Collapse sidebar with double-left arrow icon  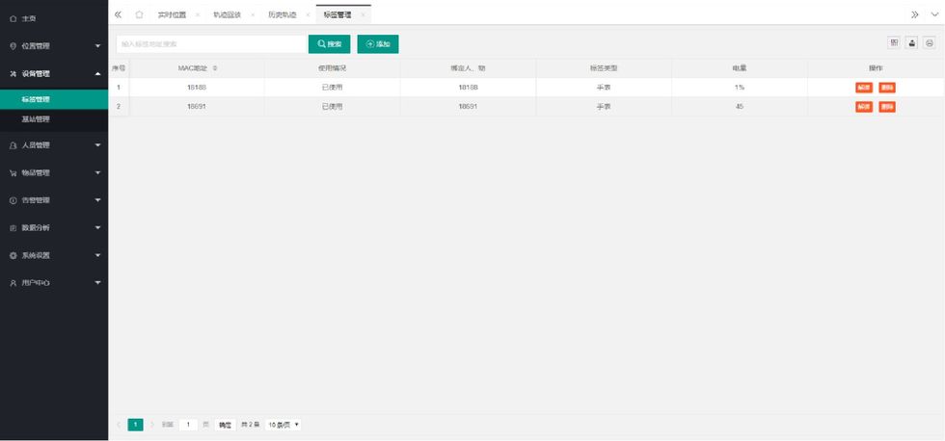point(119,14)
